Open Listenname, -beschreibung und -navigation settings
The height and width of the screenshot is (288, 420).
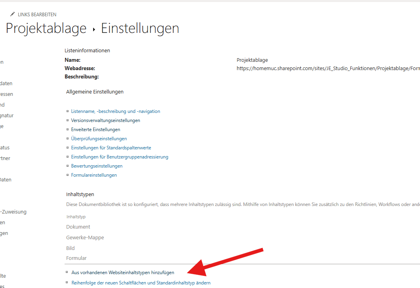(x=115, y=111)
